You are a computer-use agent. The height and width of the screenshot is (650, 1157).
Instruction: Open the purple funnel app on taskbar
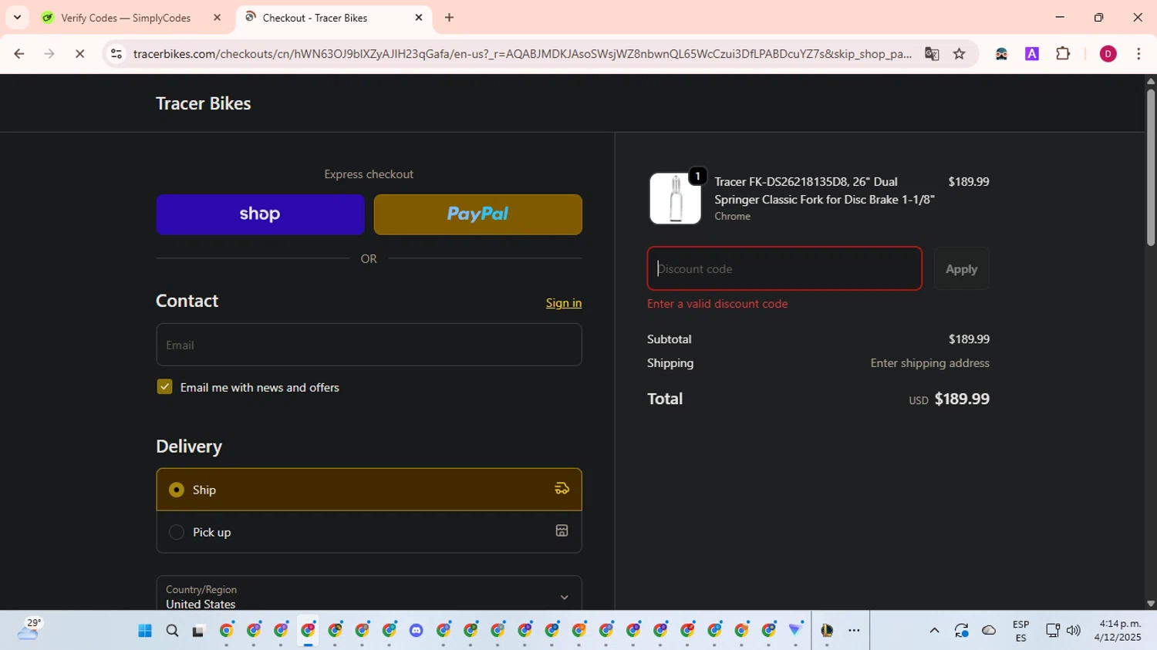coord(796,630)
